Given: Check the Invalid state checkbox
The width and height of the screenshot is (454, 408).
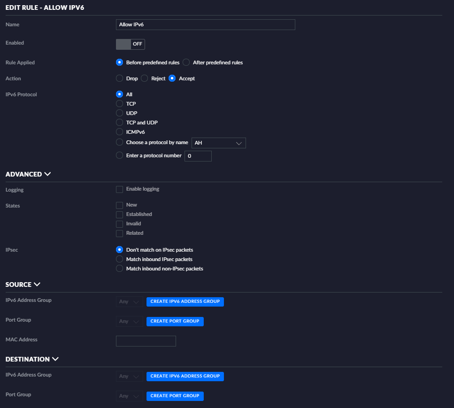Looking at the screenshot, I should (x=119, y=224).
